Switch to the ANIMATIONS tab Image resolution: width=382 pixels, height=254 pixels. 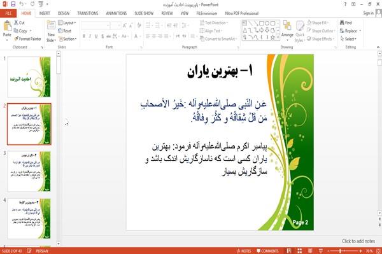pos(117,13)
